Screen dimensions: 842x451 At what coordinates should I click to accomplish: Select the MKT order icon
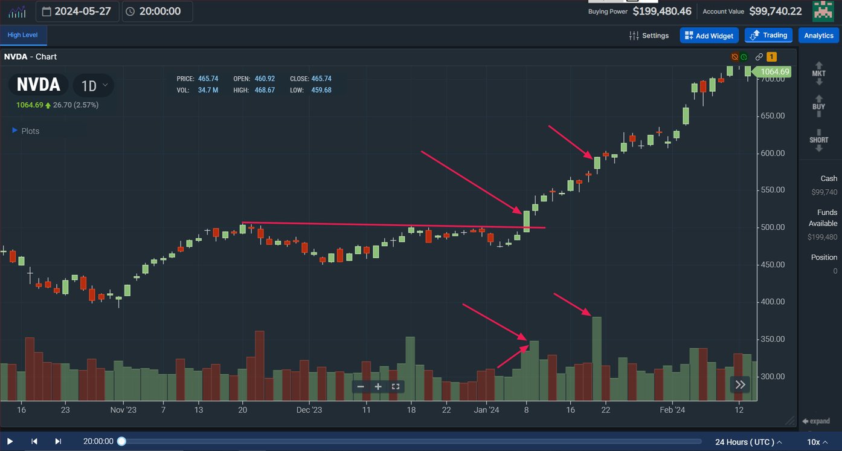pos(818,71)
